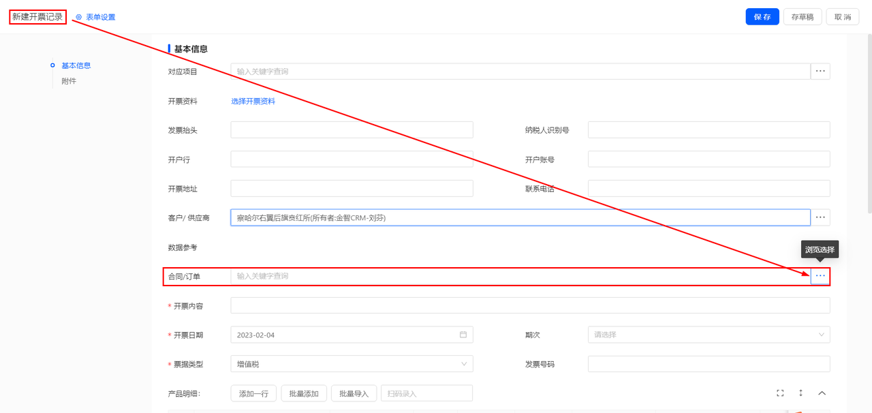Open the 票据类型 dropdown
Screen dimensions: 872x413
click(352, 365)
